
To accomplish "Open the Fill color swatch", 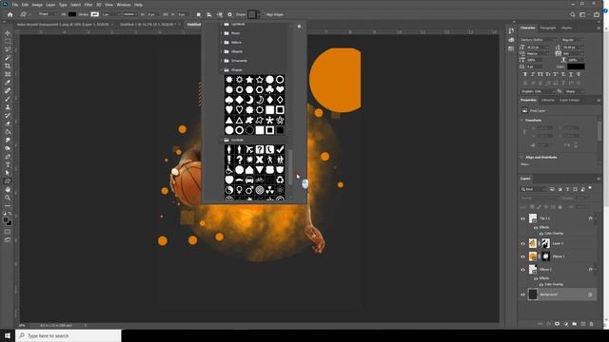I will point(72,14).
